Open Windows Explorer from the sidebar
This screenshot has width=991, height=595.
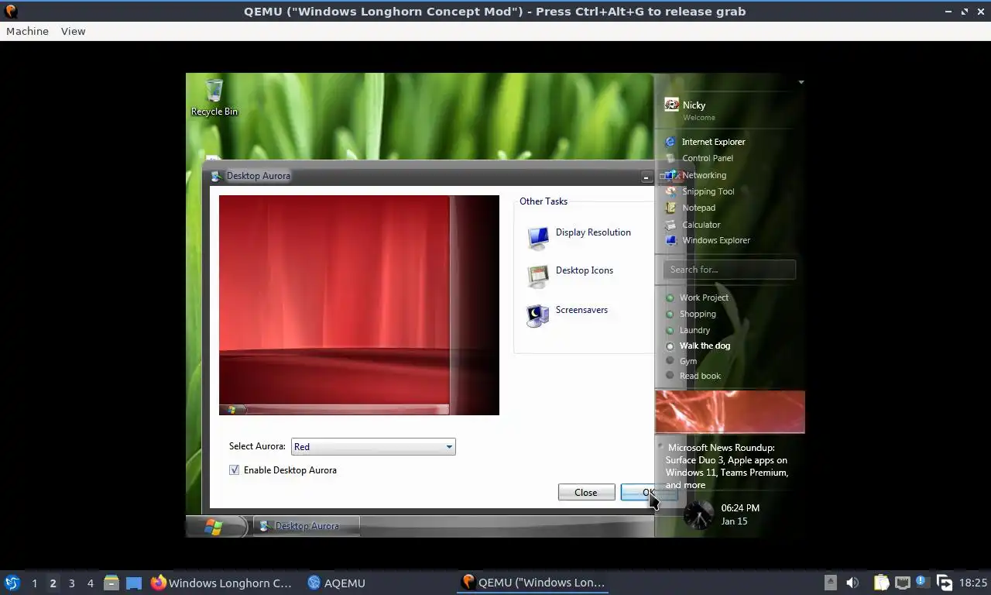click(x=715, y=240)
